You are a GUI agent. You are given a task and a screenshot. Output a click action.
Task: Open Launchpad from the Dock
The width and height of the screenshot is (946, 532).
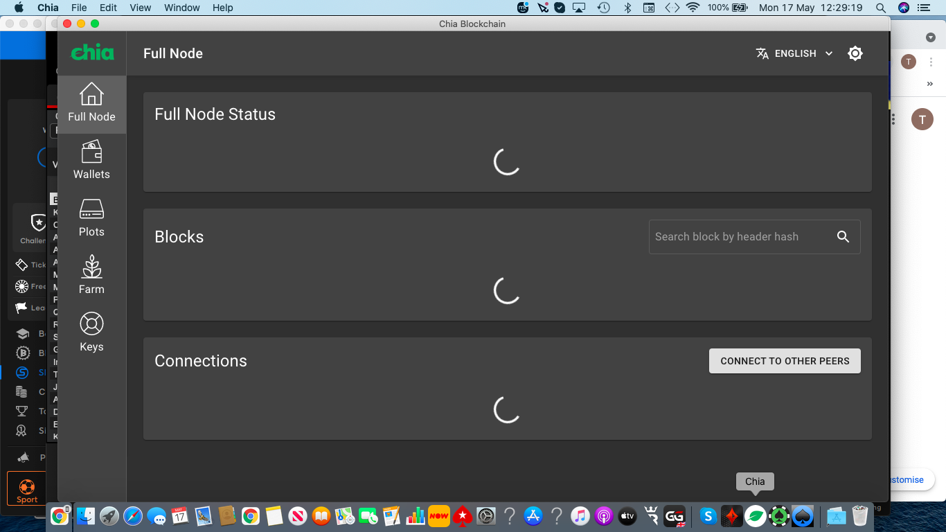pyautogui.click(x=109, y=516)
